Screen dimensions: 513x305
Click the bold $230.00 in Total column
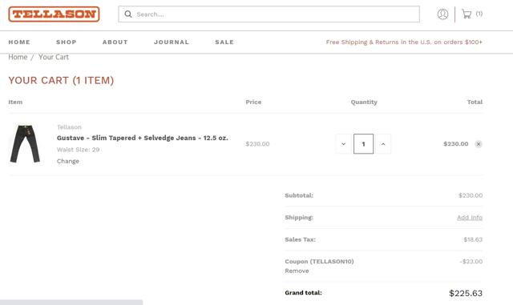pyautogui.click(x=456, y=144)
